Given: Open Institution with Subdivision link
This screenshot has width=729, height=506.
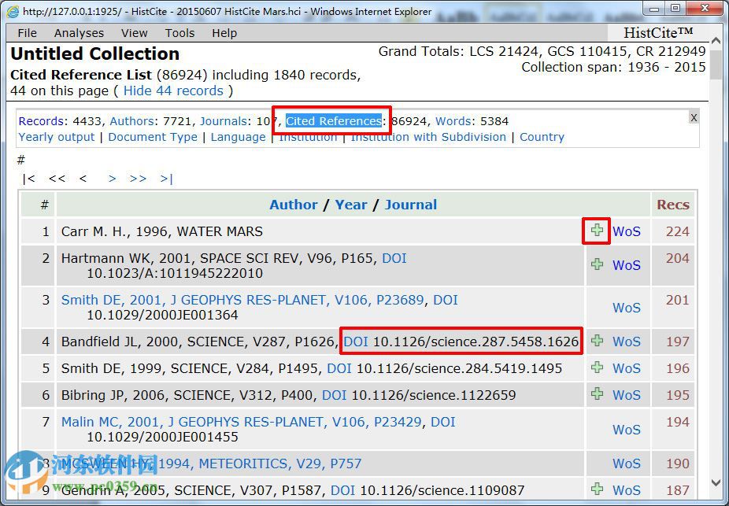Looking at the screenshot, I should point(428,137).
